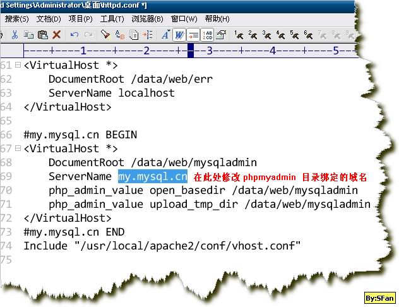Click closing </VirtualHost> on line 64
This screenshot has height=307, width=399.
pyautogui.click(x=68, y=107)
